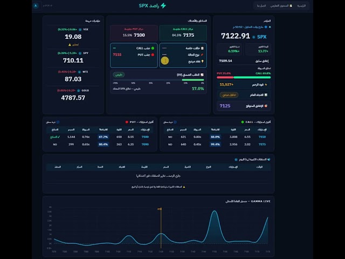Click the expected close value 7125
This screenshot has height=259, width=345.
click(225, 106)
